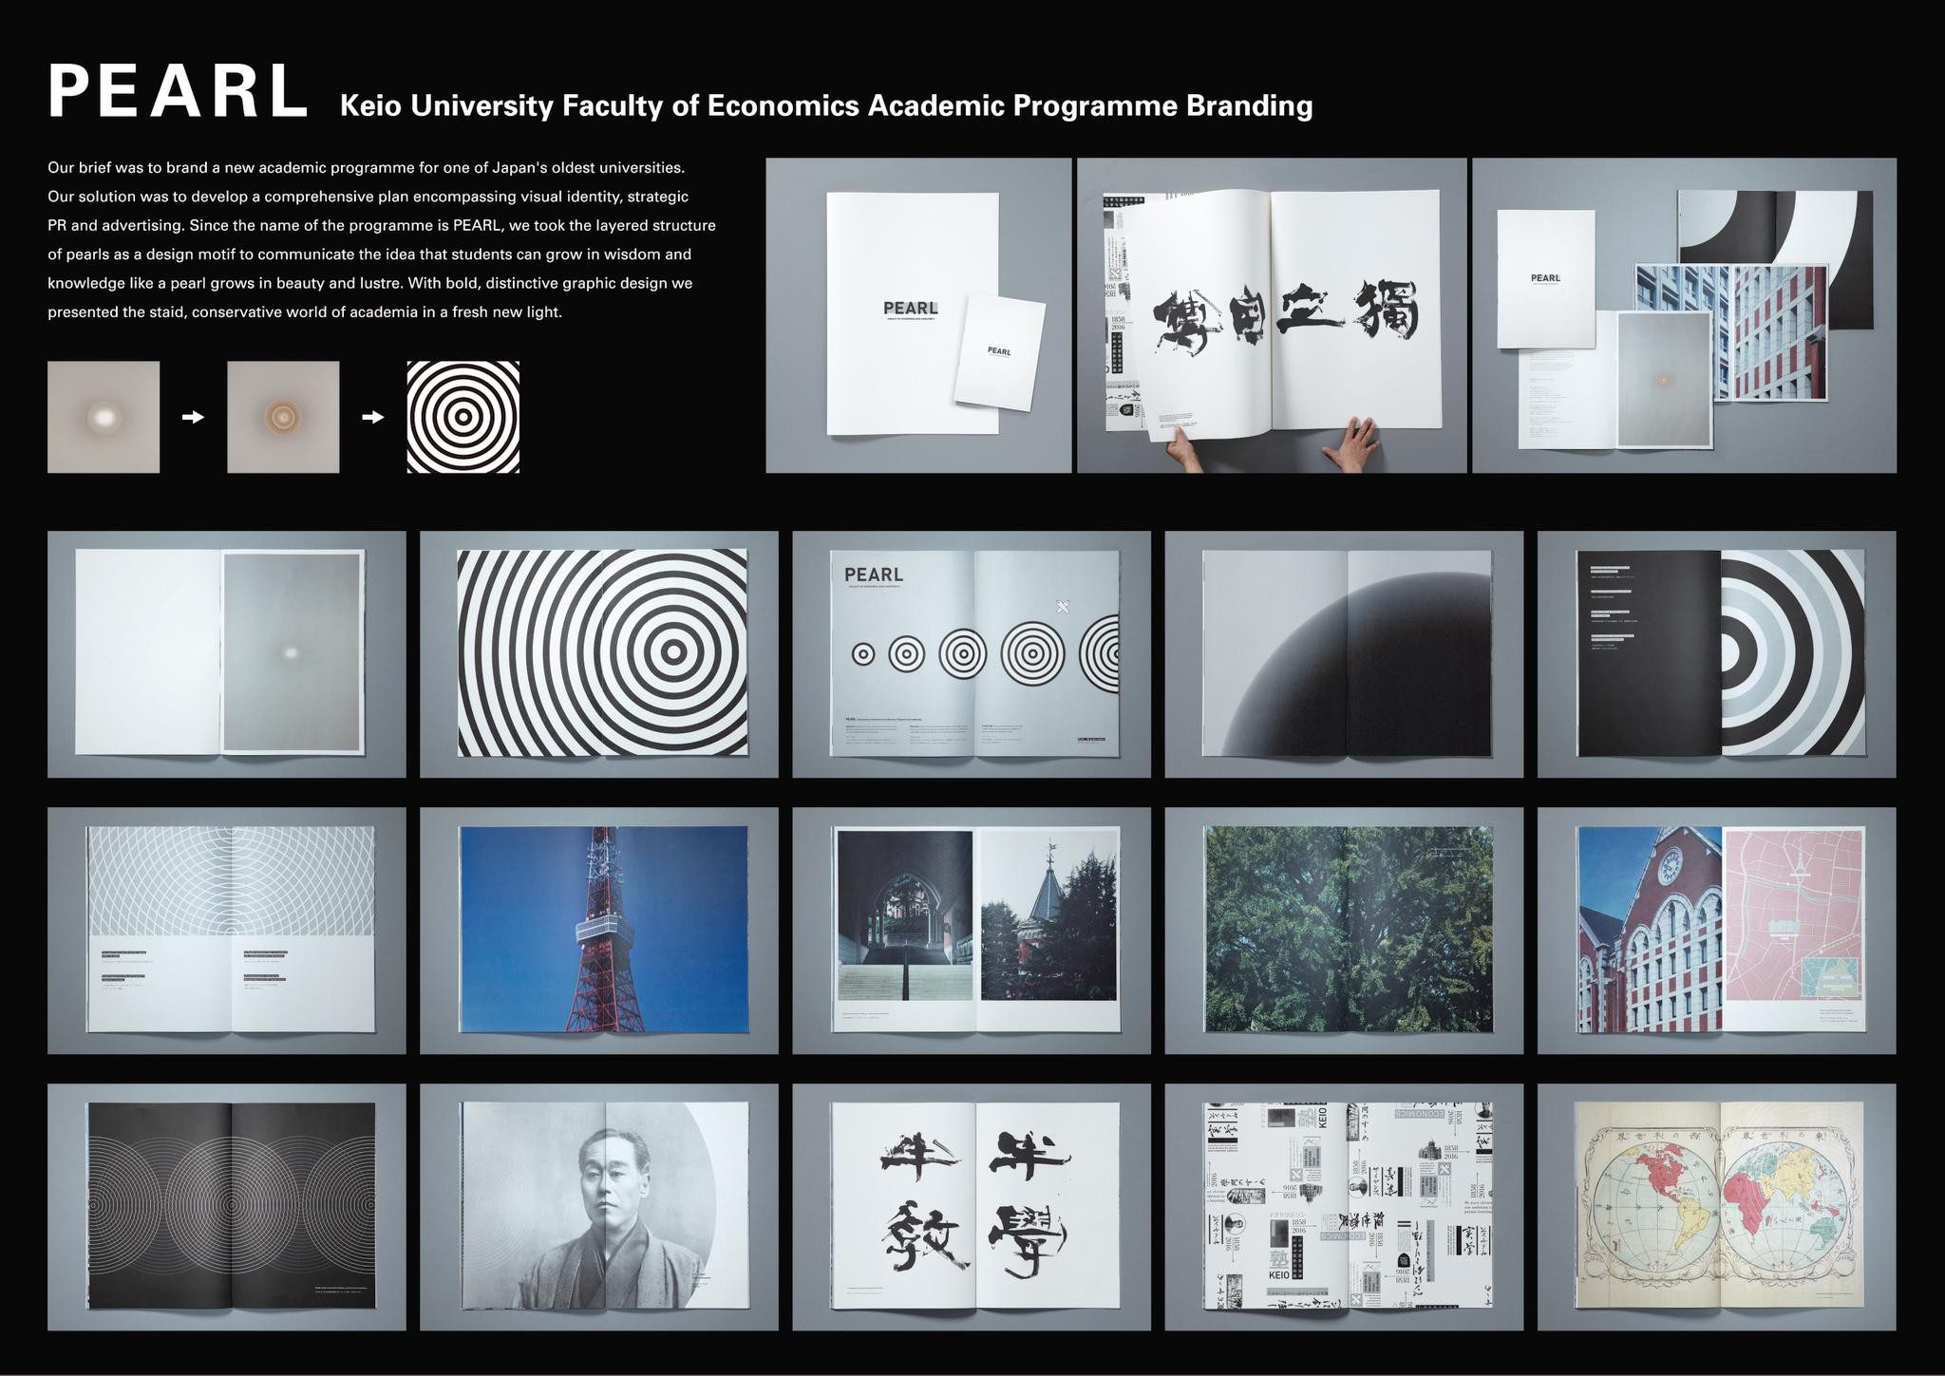
Task: Click the PEARL heading inside the ring-targets spread
Action: pos(874,575)
